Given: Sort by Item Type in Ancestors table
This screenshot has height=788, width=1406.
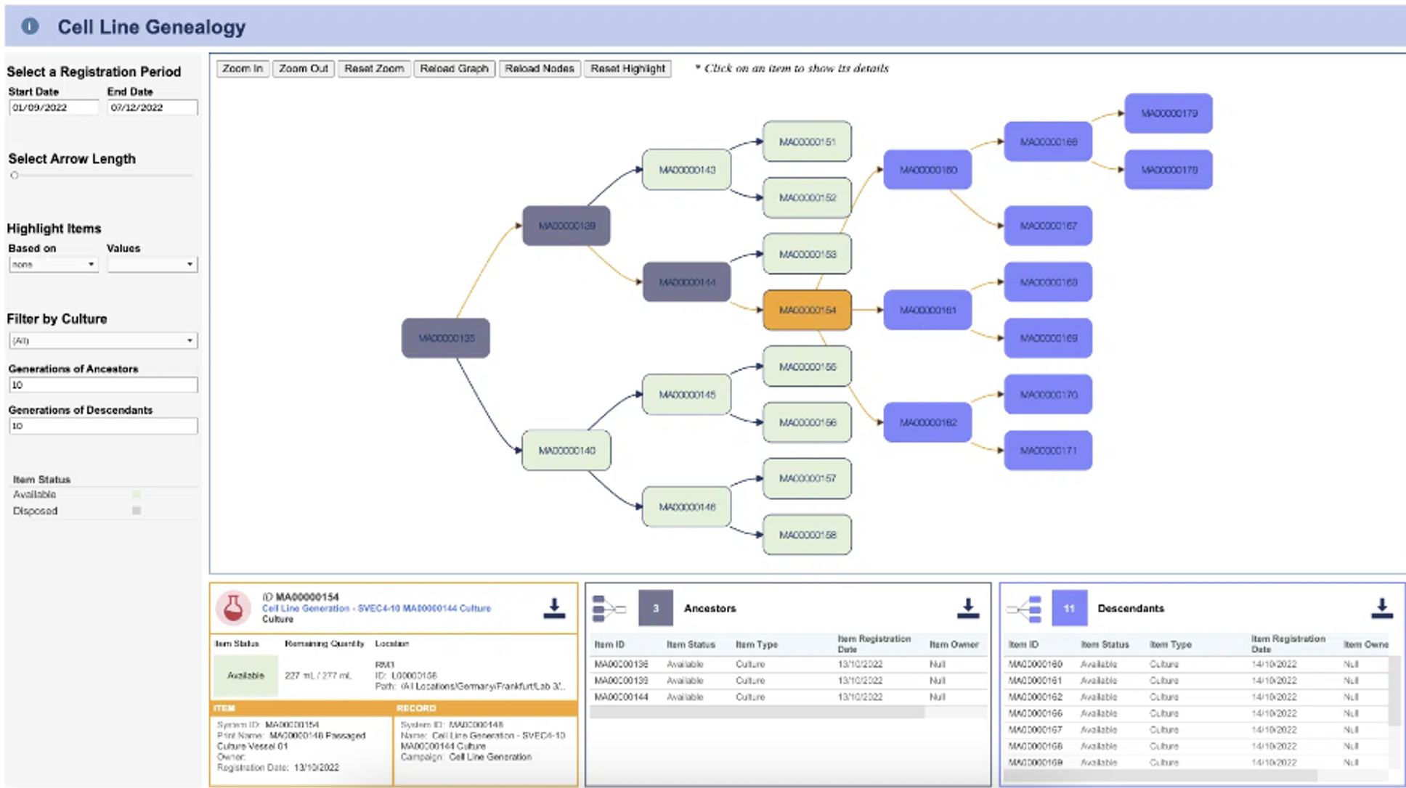Looking at the screenshot, I should (756, 644).
